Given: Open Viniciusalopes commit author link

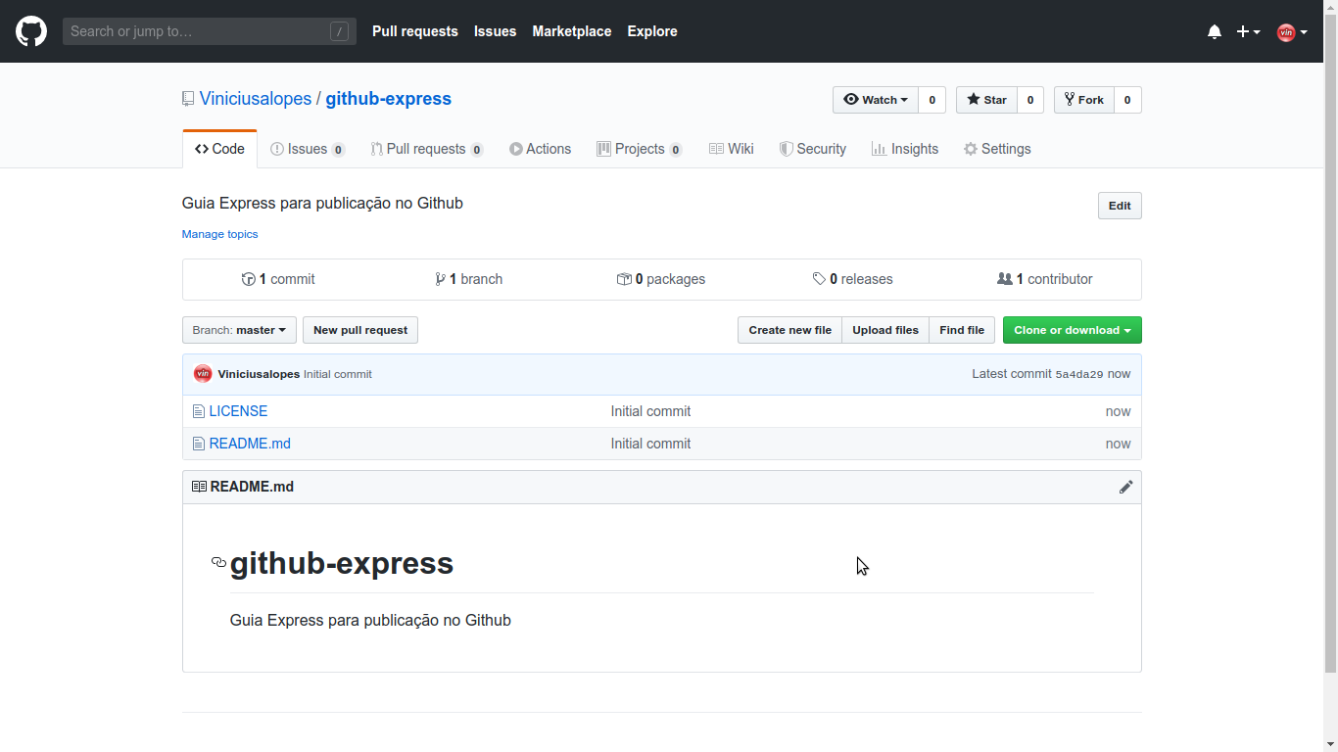Looking at the screenshot, I should coord(259,374).
